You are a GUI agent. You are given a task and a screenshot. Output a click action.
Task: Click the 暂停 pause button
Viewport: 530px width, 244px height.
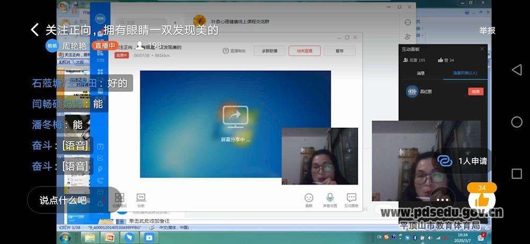tap(339, 51)
